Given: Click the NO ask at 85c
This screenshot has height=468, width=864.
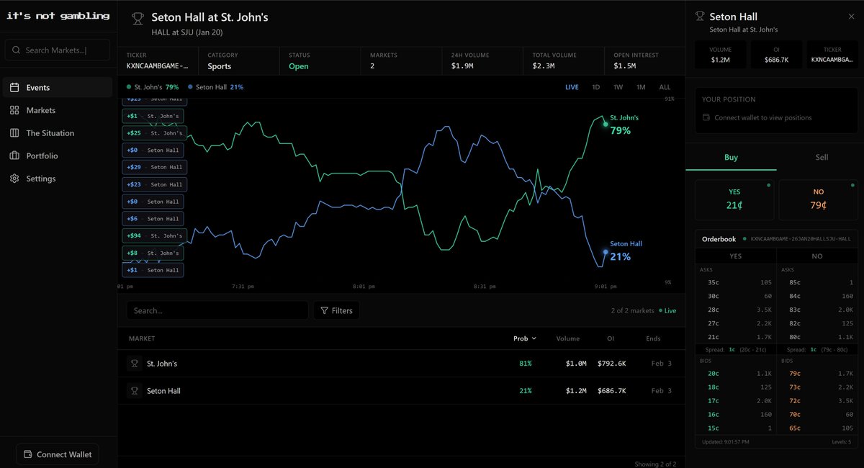Looking at the screenshot, I should pyautogui.click(x=818, y=282).
